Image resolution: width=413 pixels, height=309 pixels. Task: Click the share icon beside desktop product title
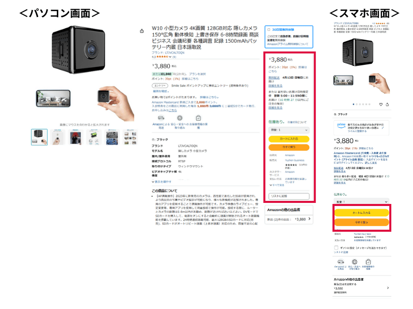pos(141,31)
